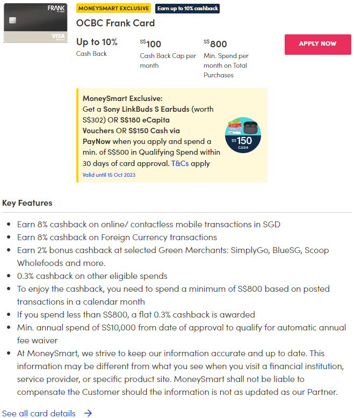
Task: Click the Up to 10% Cash Back figure
Action: (97, 42)
